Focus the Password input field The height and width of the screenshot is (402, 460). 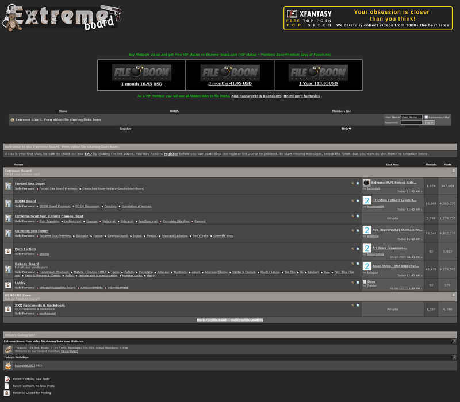tap(412, 122)
